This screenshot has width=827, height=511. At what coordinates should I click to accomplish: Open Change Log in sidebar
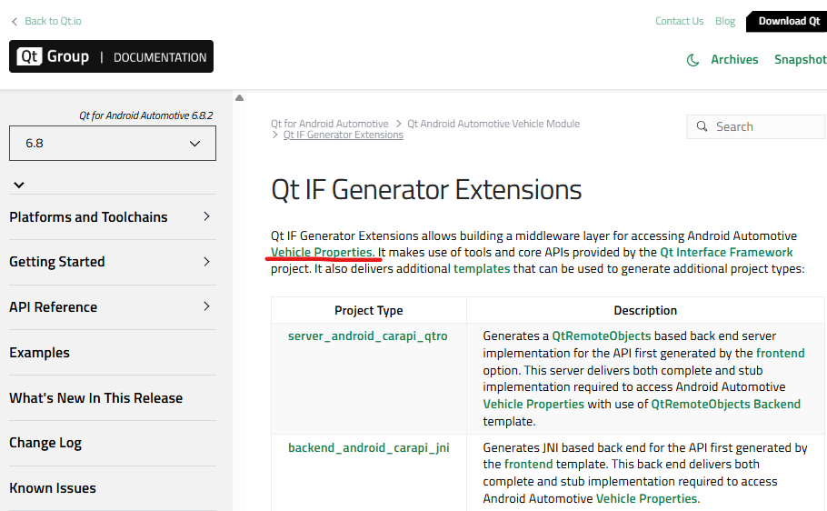[x=45, y=443]
